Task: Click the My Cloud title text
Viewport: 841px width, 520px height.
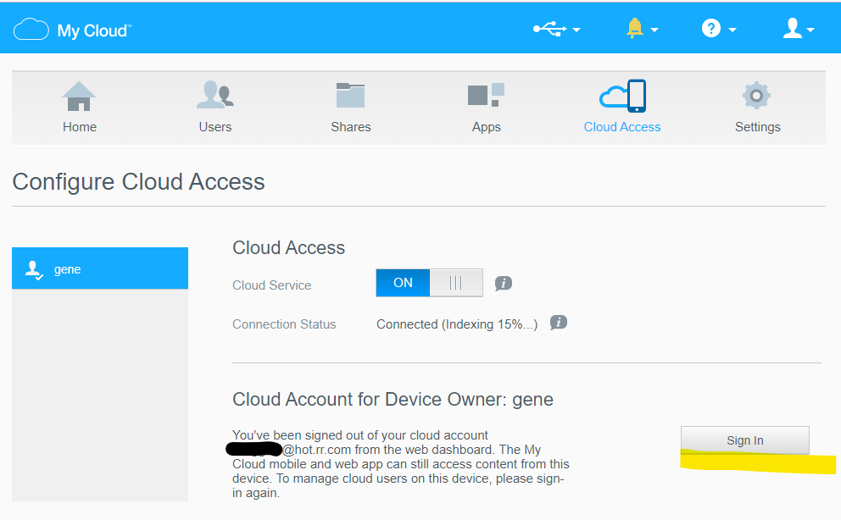Action: [93, 31]
